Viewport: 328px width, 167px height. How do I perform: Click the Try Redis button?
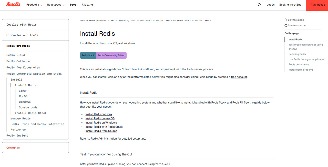tap(317, 5)
